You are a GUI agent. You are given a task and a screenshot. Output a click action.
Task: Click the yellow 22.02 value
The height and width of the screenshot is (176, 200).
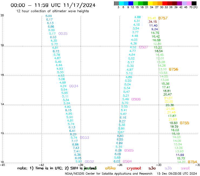tap(169, 102)
